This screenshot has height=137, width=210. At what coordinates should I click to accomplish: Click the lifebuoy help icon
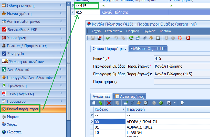coord(180,38)
